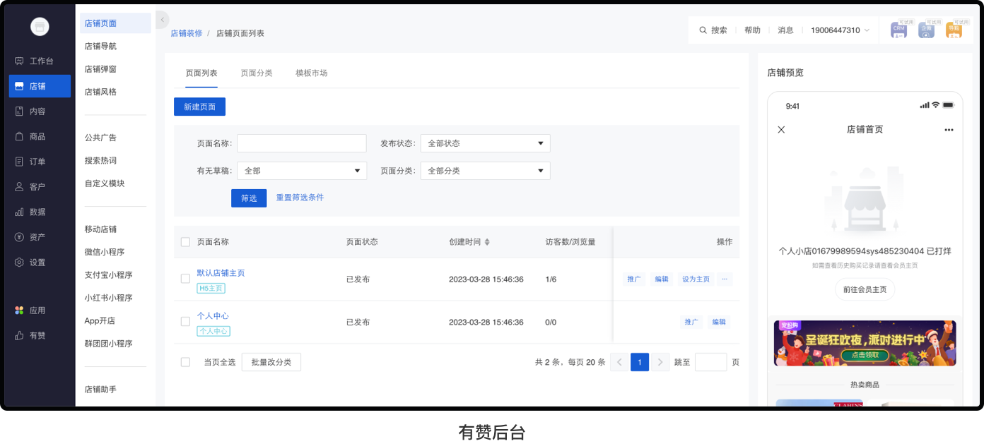Tick the 个人中心 row checkbox

pyautogui.click(x=185, y=322)
